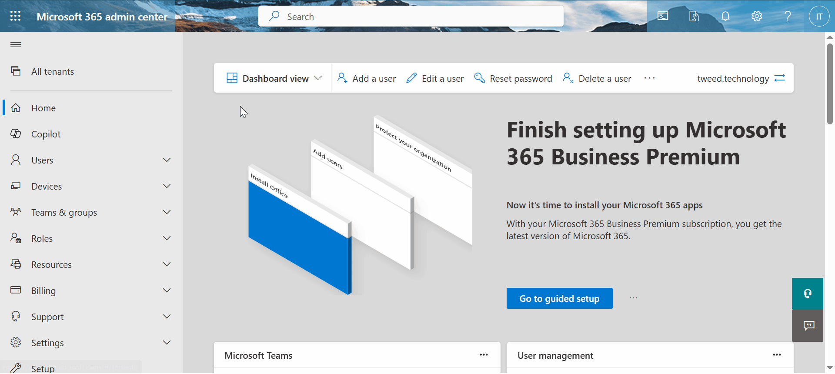Expand the Support section chevron

[x=167, y=316]
